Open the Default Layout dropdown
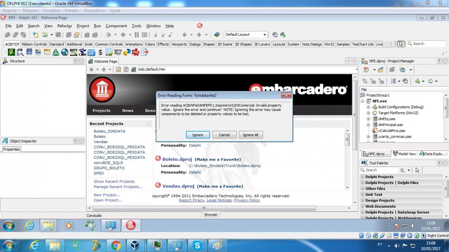Image resolution: width=449 pixels, height=252 pixels. coord(264,35)
